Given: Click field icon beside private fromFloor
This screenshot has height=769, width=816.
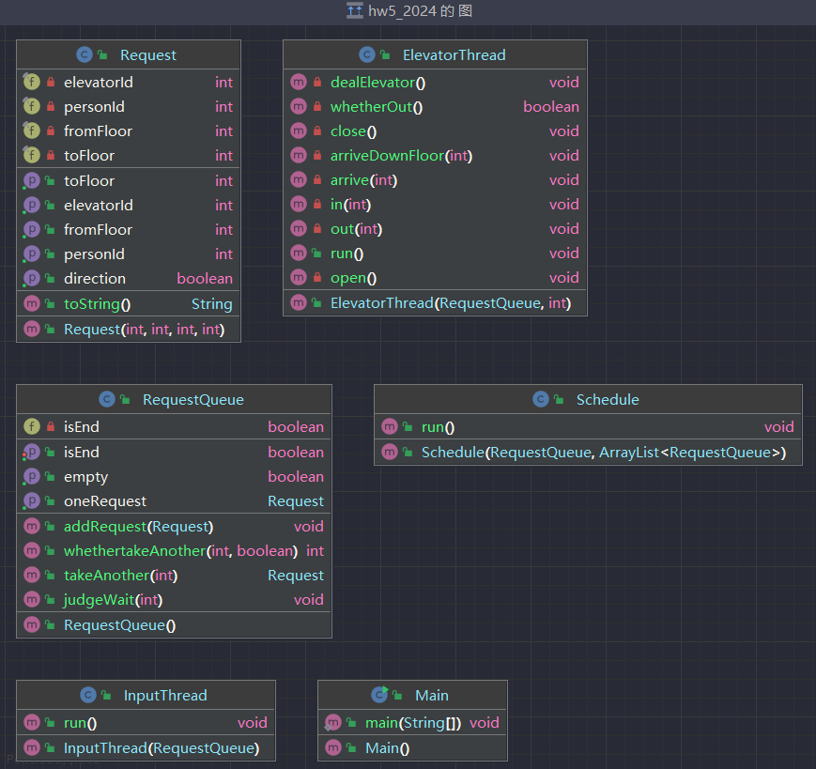Looking at the screenshot, I should coord(32,131).
